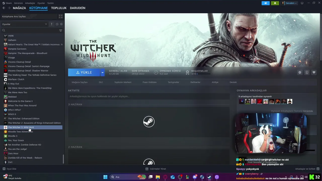
Task: Select A Way Out in game list
Action: [x=13, y=84]
